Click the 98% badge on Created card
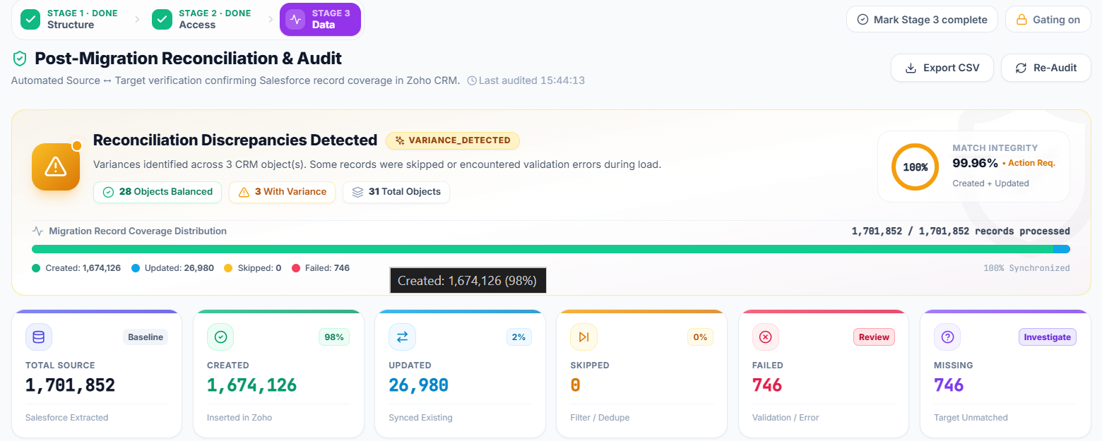Image resolution: width=1102 pixels, height=441 pixels. (334, 337)
